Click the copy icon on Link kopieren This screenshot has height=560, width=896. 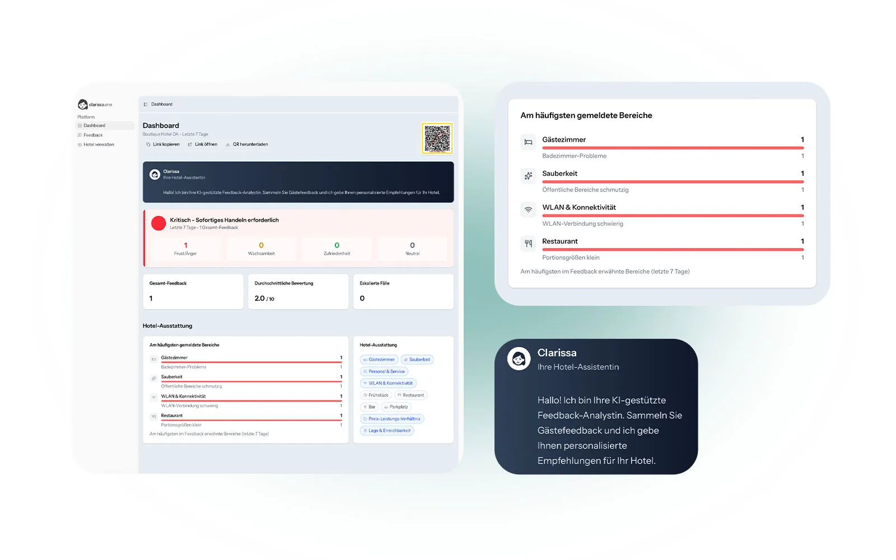click(148, 144)
